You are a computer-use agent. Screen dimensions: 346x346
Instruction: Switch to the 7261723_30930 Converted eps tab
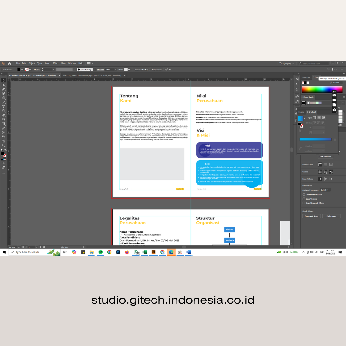(x=92, y=75)
